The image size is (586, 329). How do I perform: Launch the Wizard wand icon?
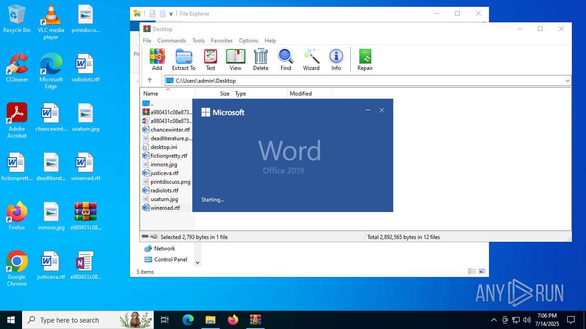pyautogui.click(x=311, y=60)
